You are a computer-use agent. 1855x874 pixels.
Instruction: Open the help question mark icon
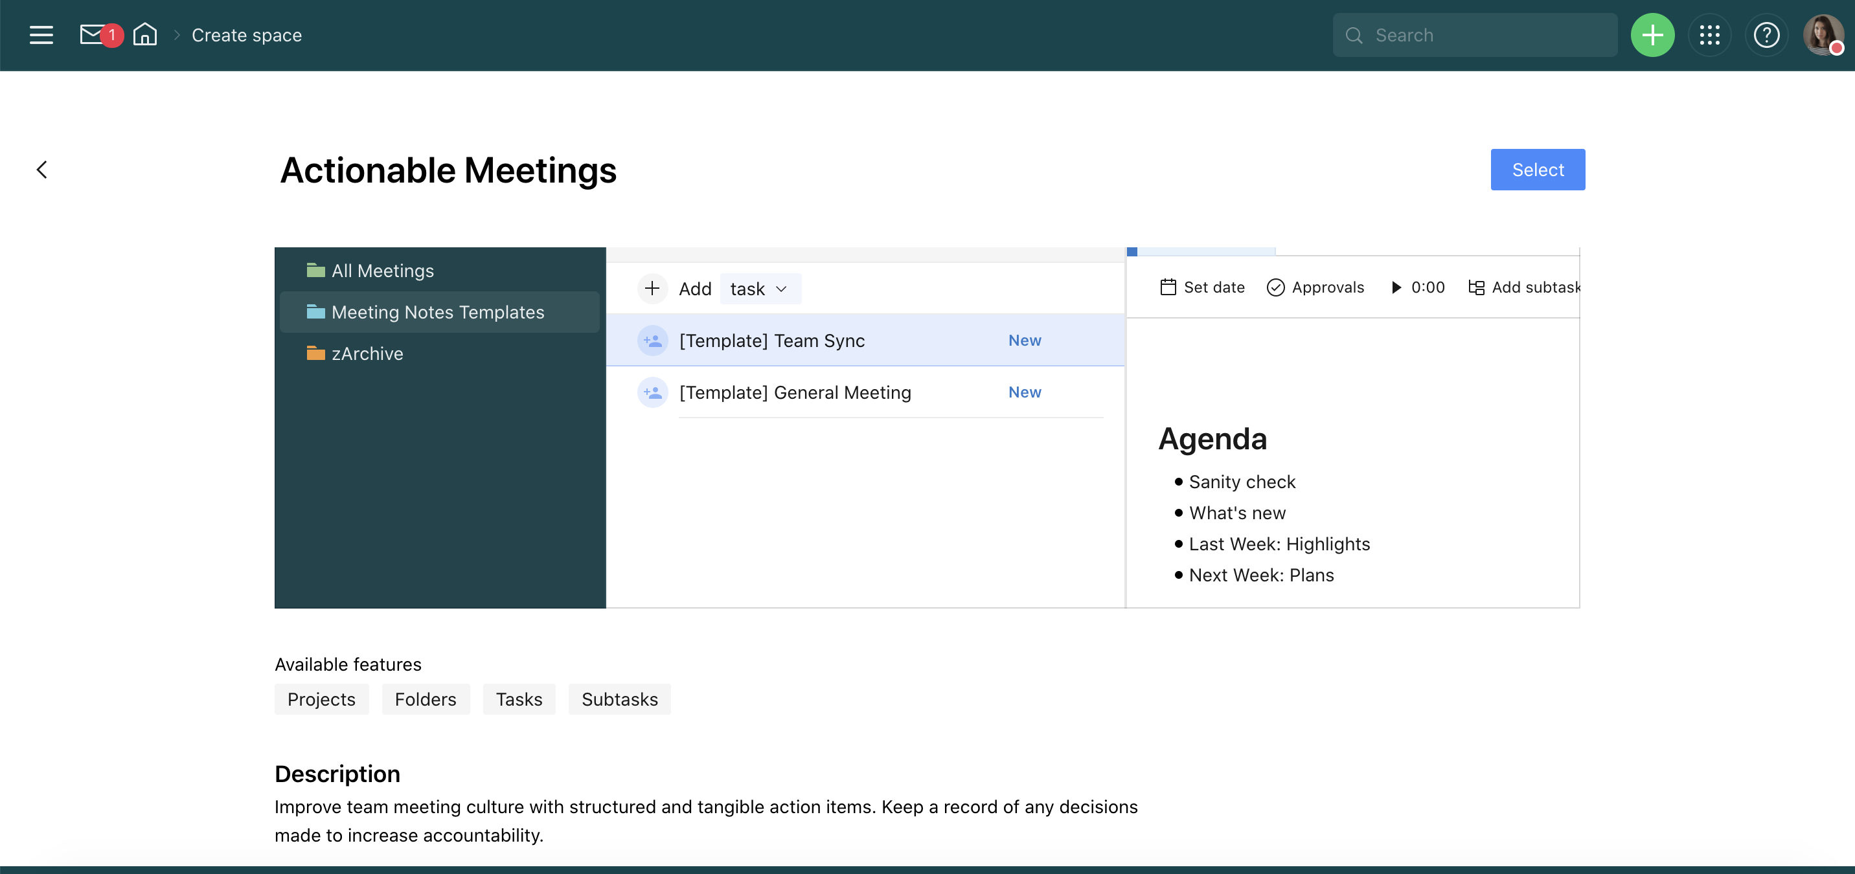[1766, 34]
